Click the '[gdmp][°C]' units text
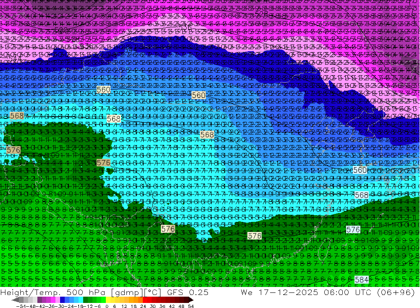 click(x=136, y=292)
